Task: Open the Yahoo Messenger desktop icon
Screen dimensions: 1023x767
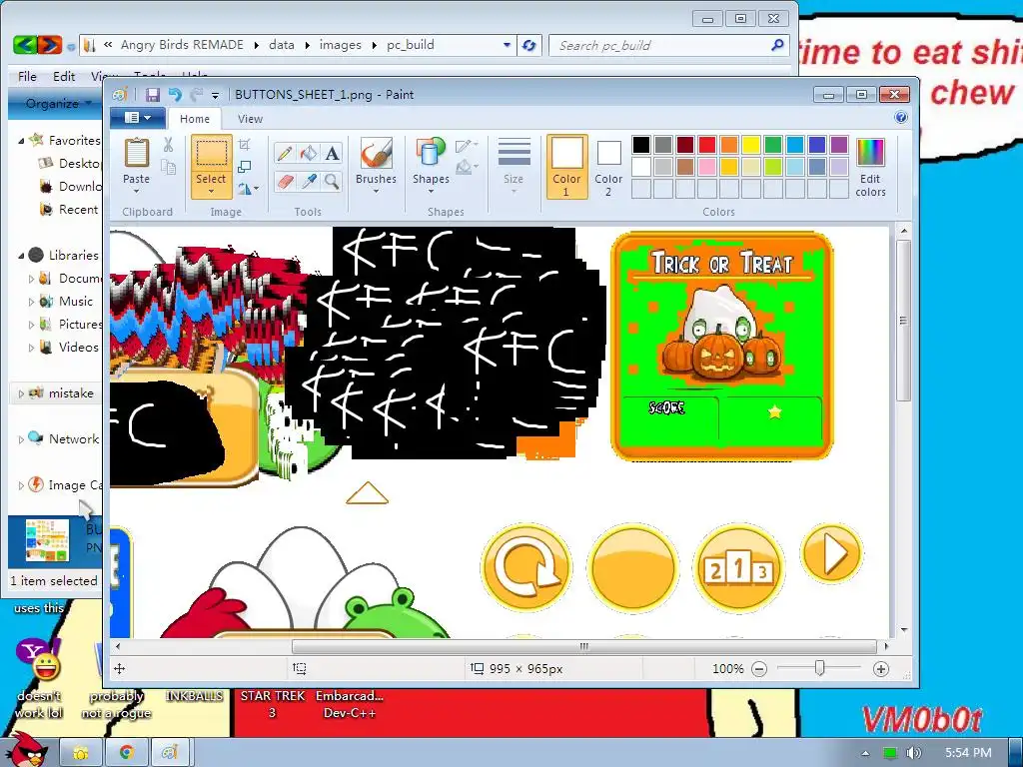Action: 39,659
